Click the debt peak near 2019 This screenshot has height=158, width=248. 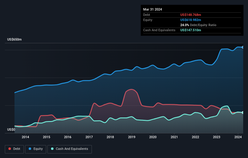point(131,89)
